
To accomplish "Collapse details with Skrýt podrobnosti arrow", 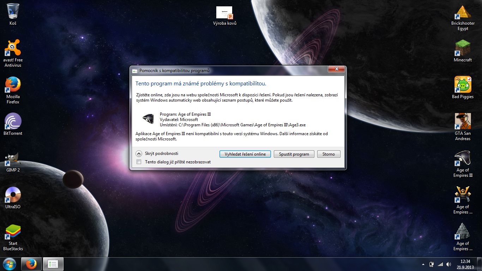I will point(139,153).
